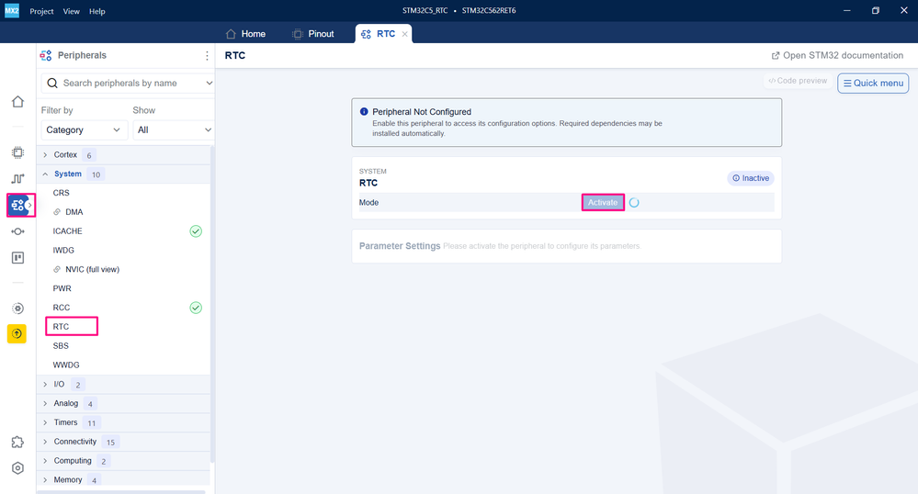Open the Home icon in left sidebar
Image resolution: width=918 pixels, height=494 pixels.
click(x=17, y=102)
